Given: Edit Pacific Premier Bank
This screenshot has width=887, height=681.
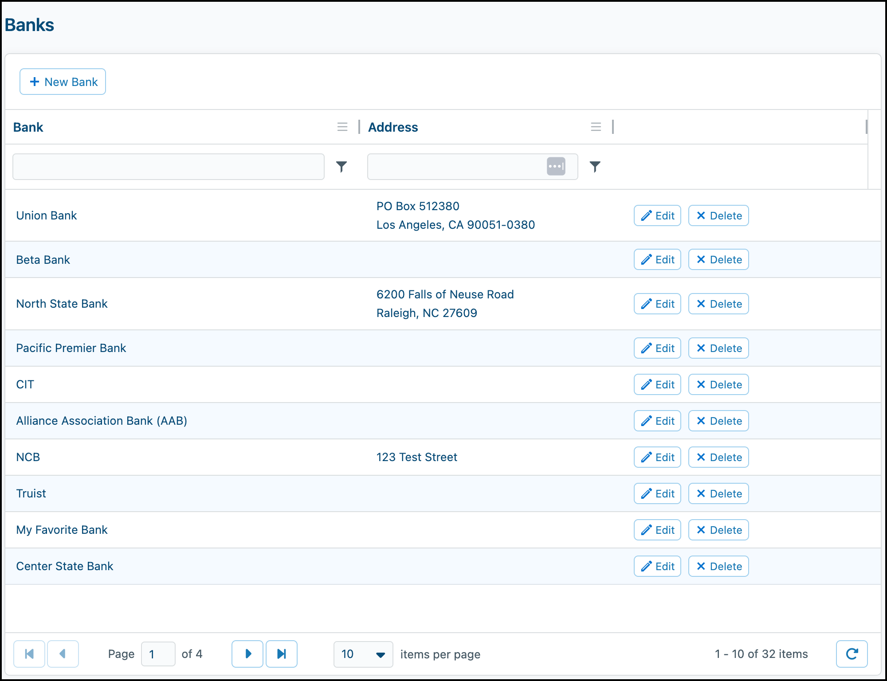Looking at the screenshot, I should click(657, 348).
